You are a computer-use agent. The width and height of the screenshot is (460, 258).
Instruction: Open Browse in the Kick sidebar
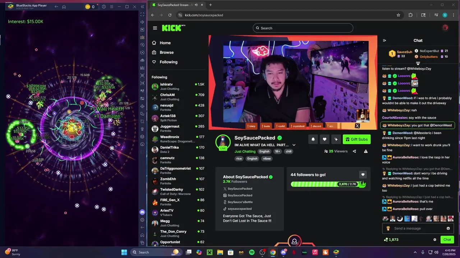162,52
